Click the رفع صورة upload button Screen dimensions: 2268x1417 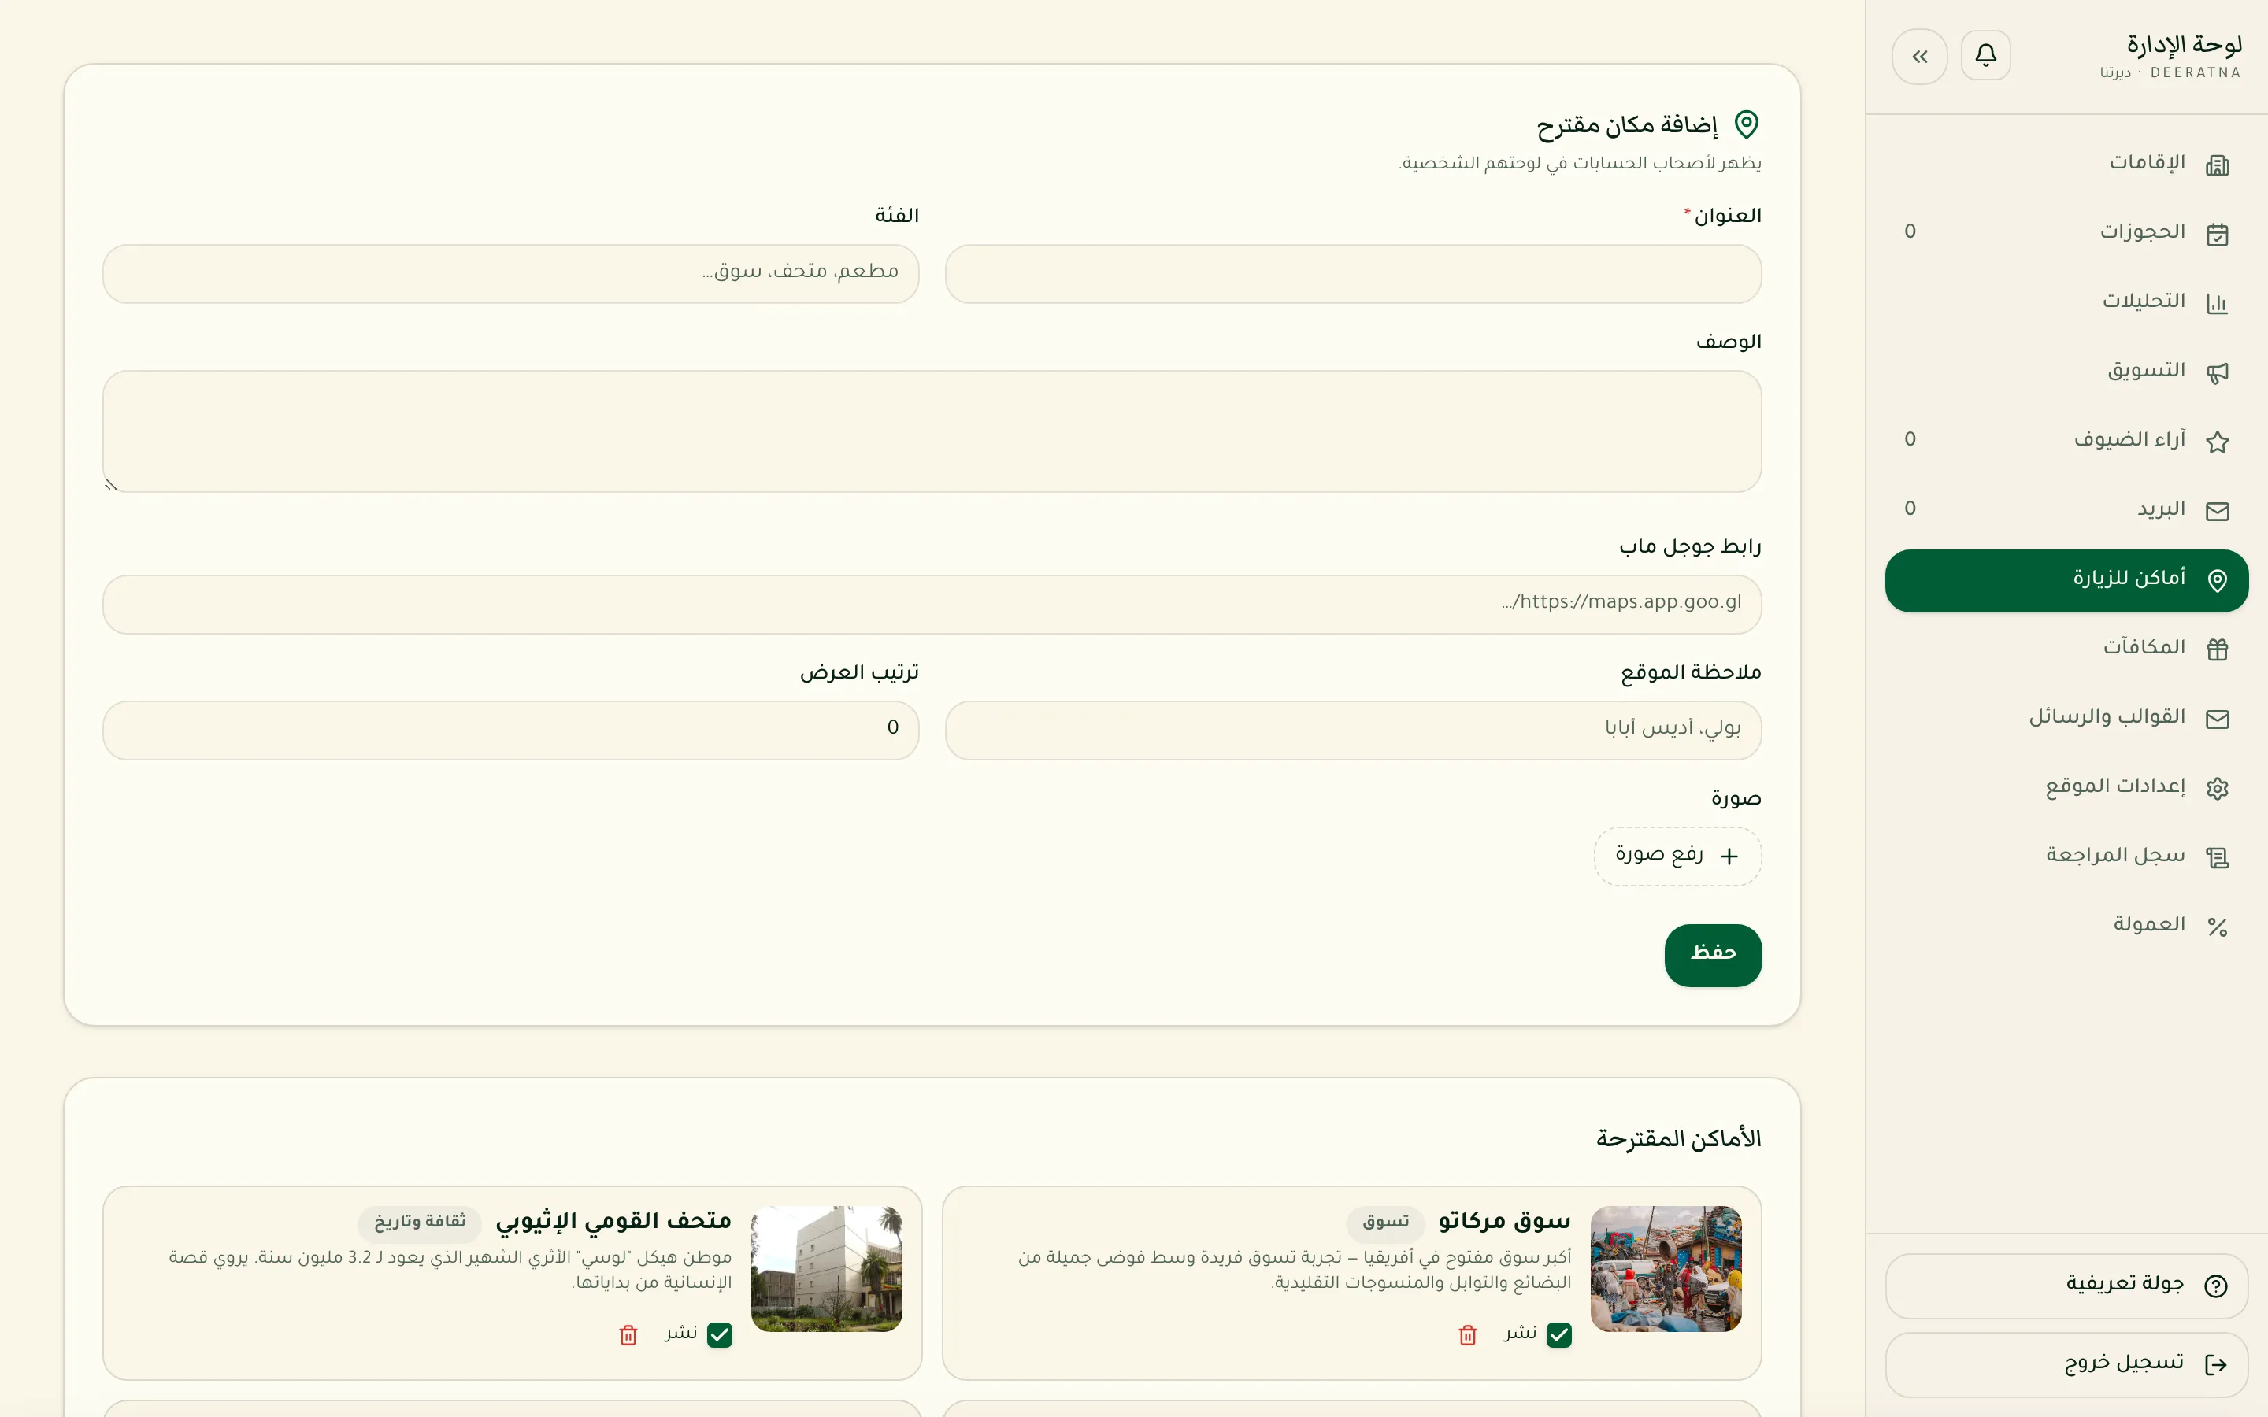tap(1677, 856)
